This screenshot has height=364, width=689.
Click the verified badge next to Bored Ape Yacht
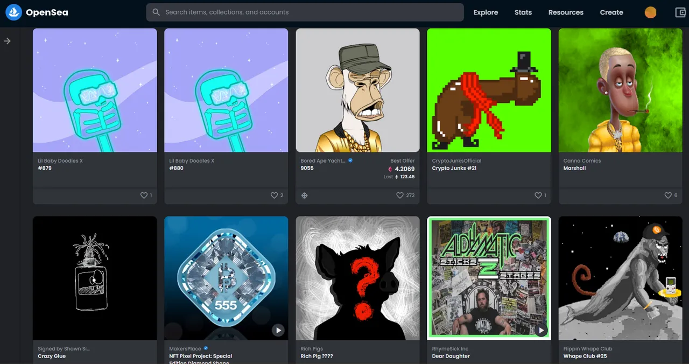350,160
